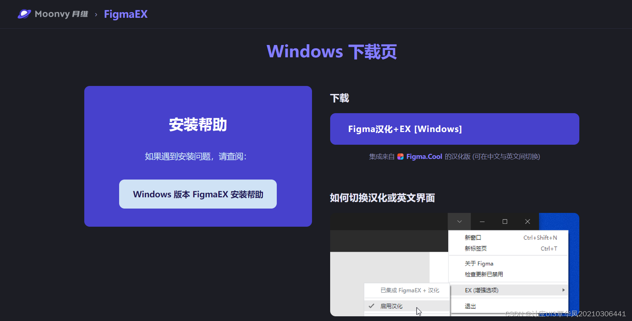
Task: Toggle 启用汉化 checked option in the tutorial image
Action: (407, 306)
